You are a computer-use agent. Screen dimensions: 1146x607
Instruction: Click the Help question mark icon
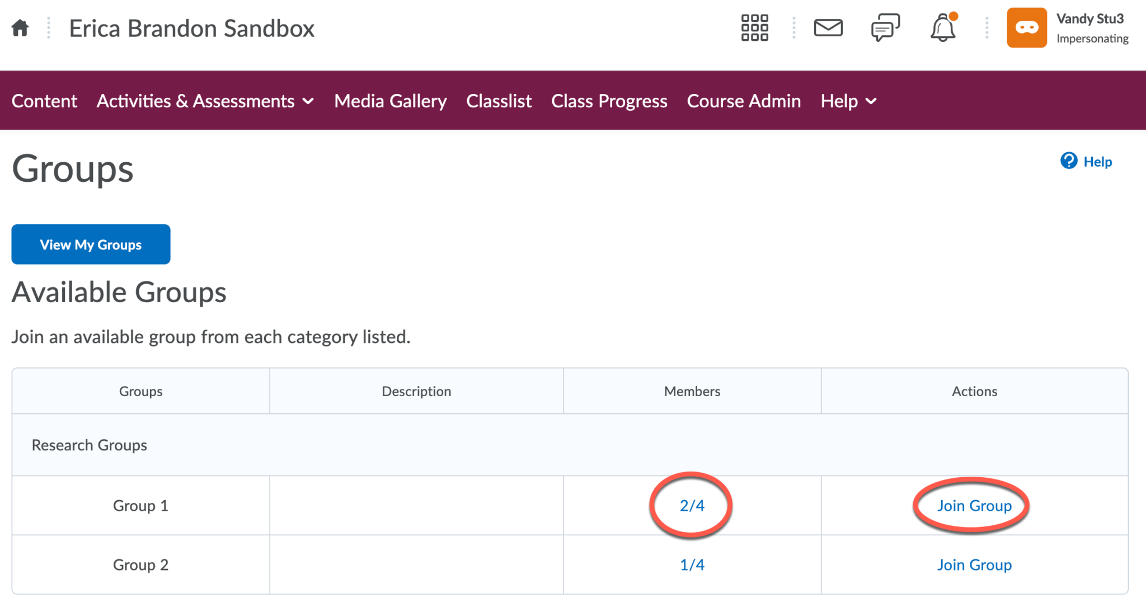click(x=1068, y=161)
